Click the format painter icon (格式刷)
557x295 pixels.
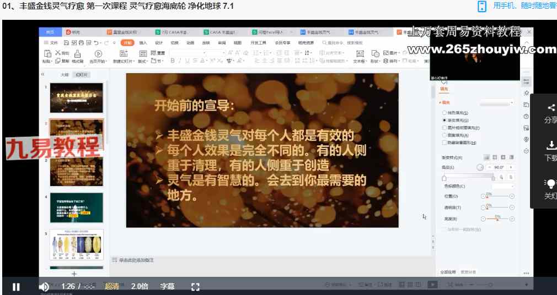[x=77, y=54]
